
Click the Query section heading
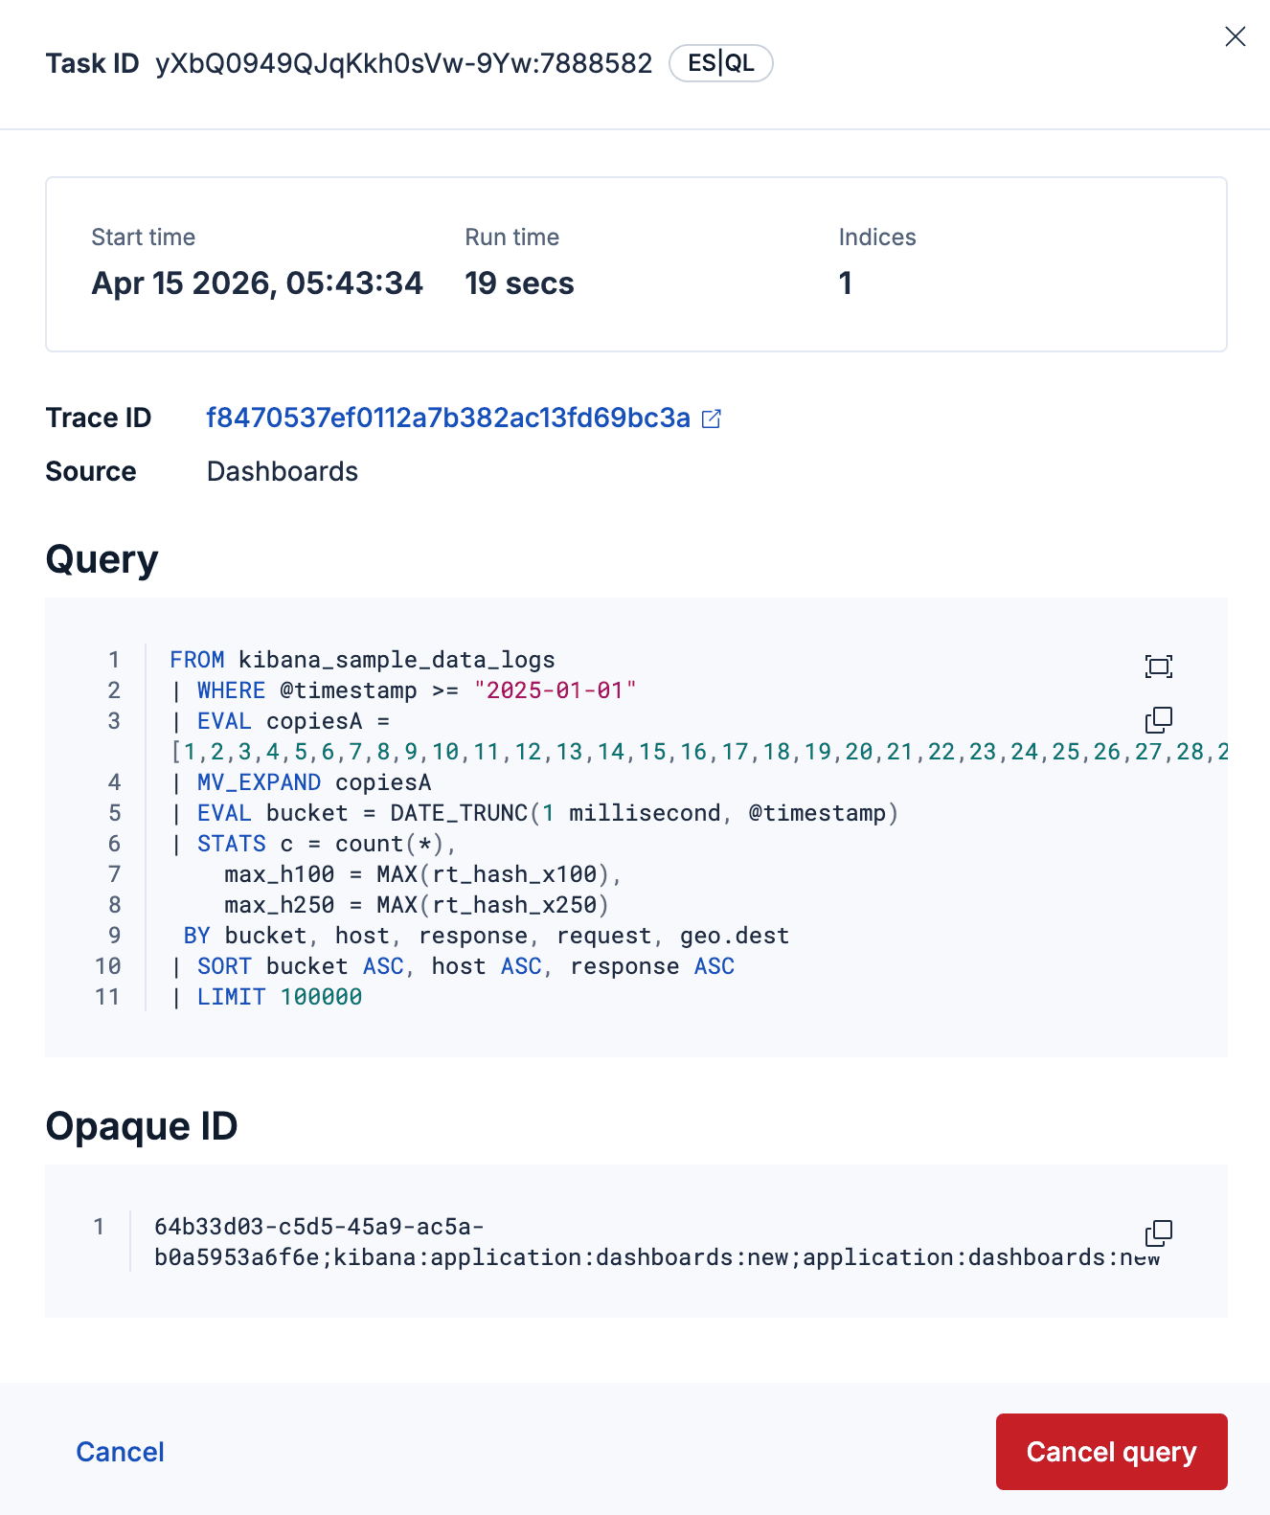102,559
